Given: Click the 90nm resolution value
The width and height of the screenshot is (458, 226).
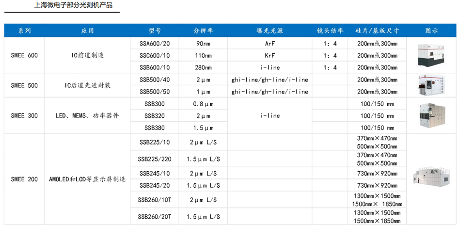Looking at the screenshot, I should coord(203,44).
